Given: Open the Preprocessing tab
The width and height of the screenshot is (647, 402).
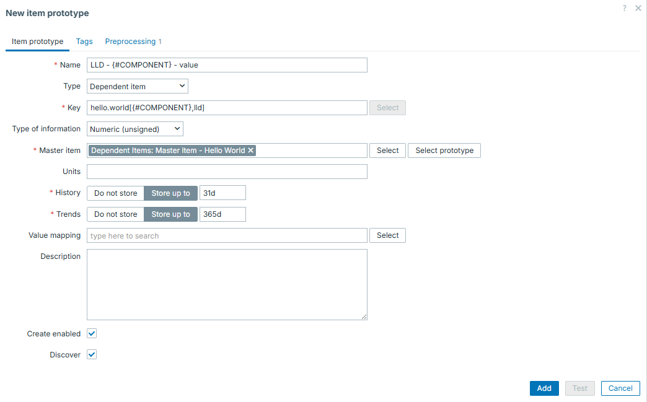Looking at the screenshot, I should 130,42.
